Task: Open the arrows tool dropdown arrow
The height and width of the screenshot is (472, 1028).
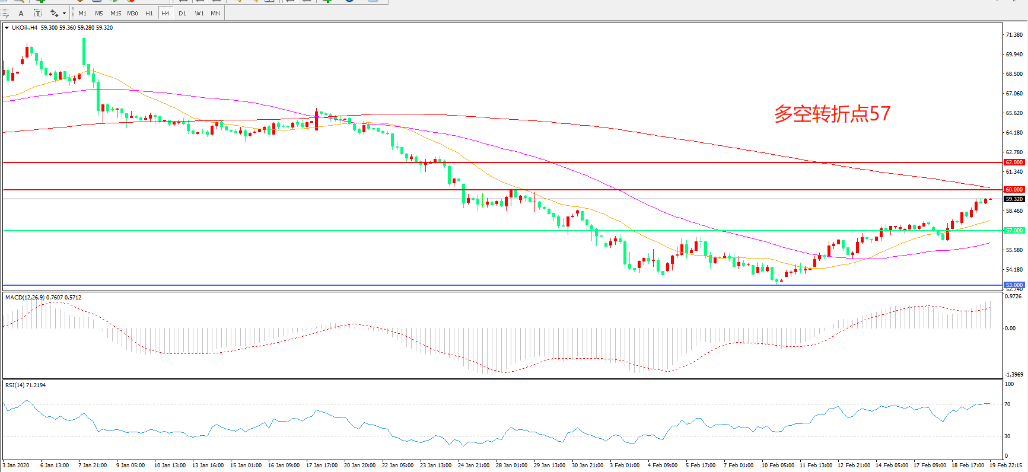Action: [64, 13]
